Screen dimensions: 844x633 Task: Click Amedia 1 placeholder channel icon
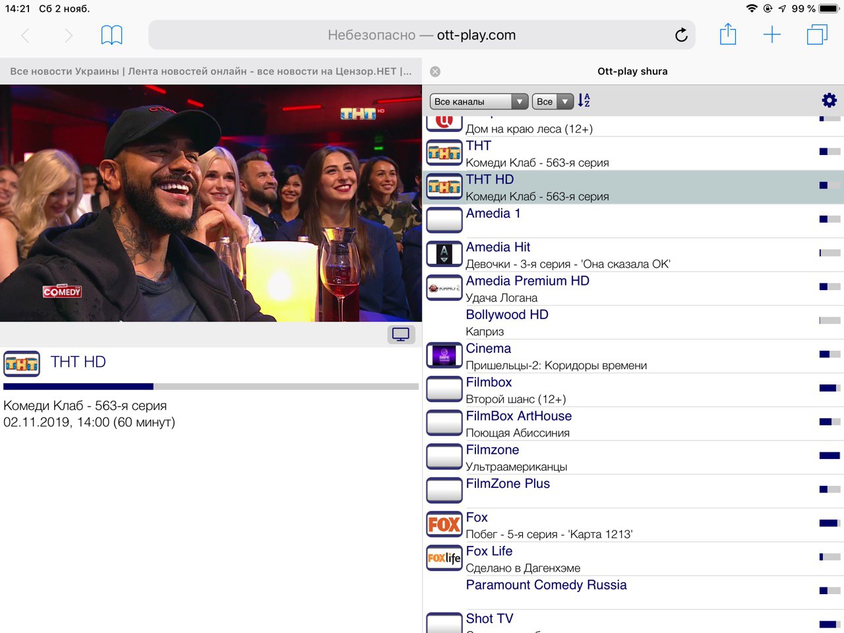click(x=444, y=221)
